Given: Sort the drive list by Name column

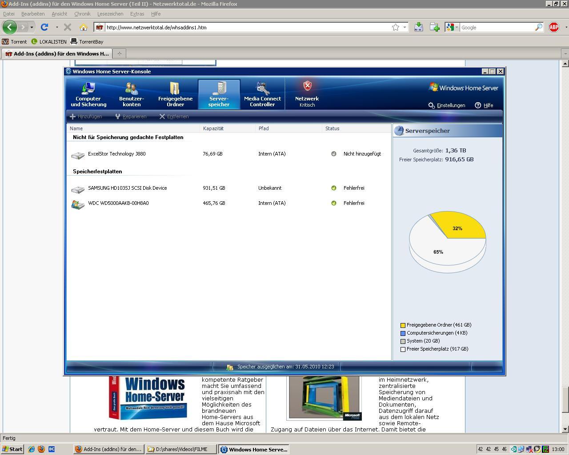Looking at the screenshot, I should (133, 128).
